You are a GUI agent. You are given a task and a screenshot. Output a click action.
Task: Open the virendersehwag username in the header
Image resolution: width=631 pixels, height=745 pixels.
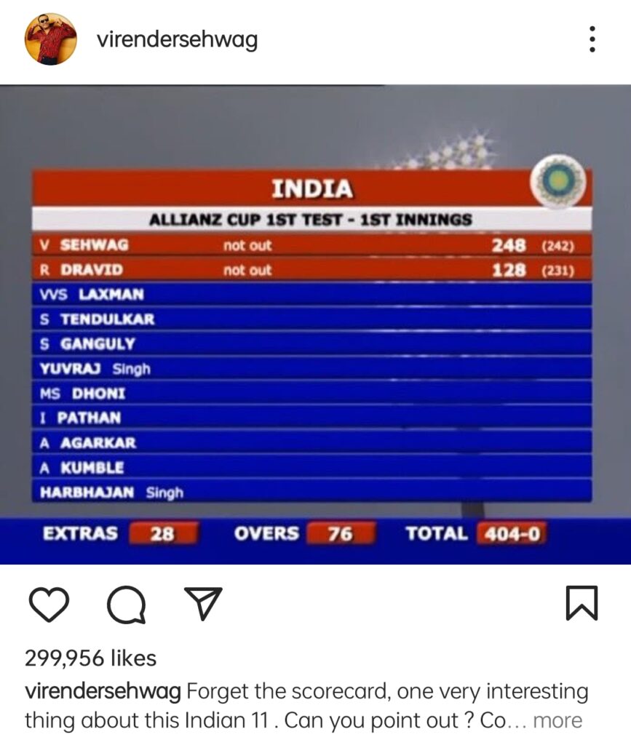178,40
